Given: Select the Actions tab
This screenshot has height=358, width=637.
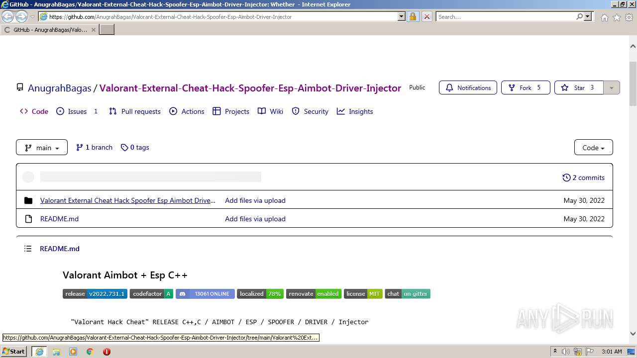Looking at the screenshot, I should 187,111.
